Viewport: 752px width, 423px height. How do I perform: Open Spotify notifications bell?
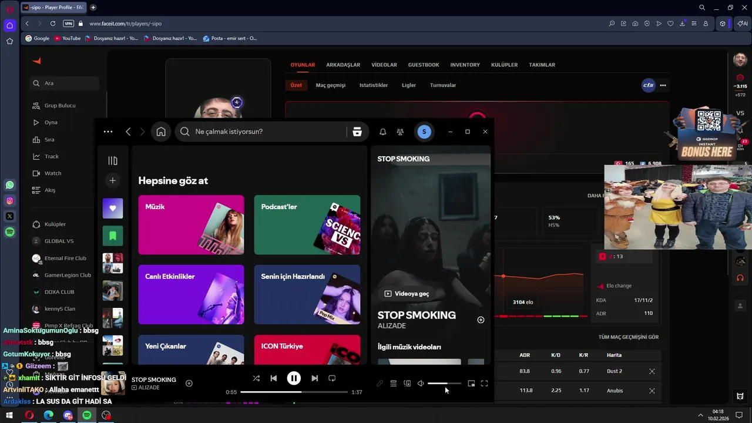pyautogui.click(x=382, y=132)
